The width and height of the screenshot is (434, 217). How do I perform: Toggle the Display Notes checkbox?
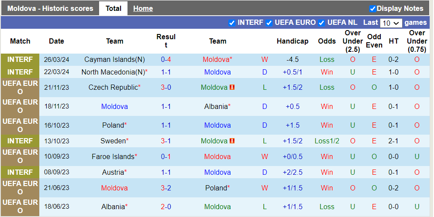click(x=372, y=8)
